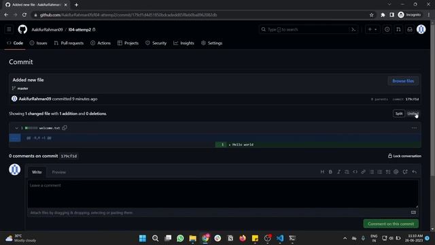Switch diff view to Unified
The width and height of the screenshot is (435, 245).
(413, 114)
